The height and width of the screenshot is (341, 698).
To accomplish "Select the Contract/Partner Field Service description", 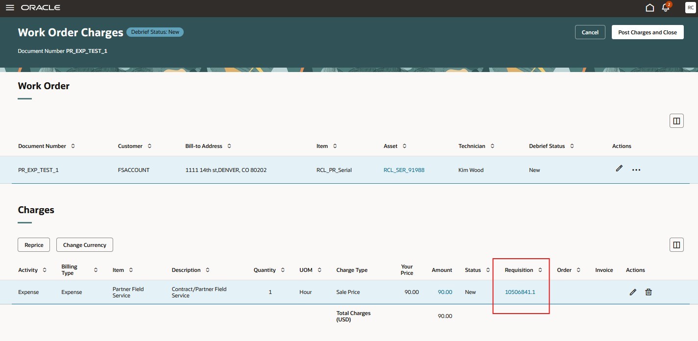I will (x=199, y=292).
